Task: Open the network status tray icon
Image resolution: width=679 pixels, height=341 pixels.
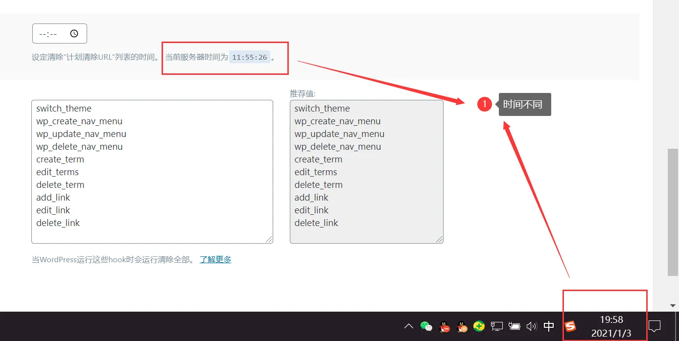Action: click(497, 326)
